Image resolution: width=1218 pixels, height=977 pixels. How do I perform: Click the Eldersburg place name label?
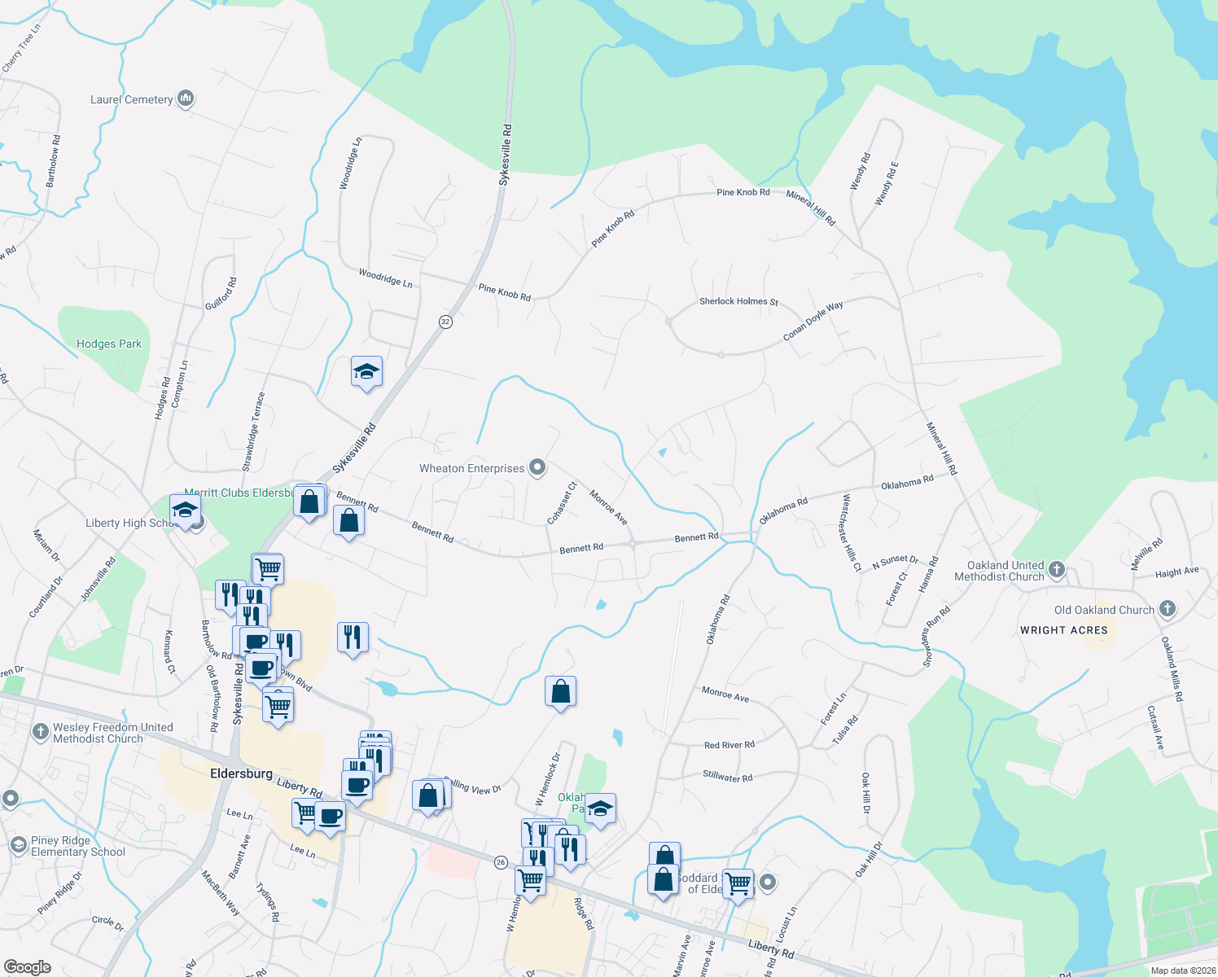coord(240,773)
